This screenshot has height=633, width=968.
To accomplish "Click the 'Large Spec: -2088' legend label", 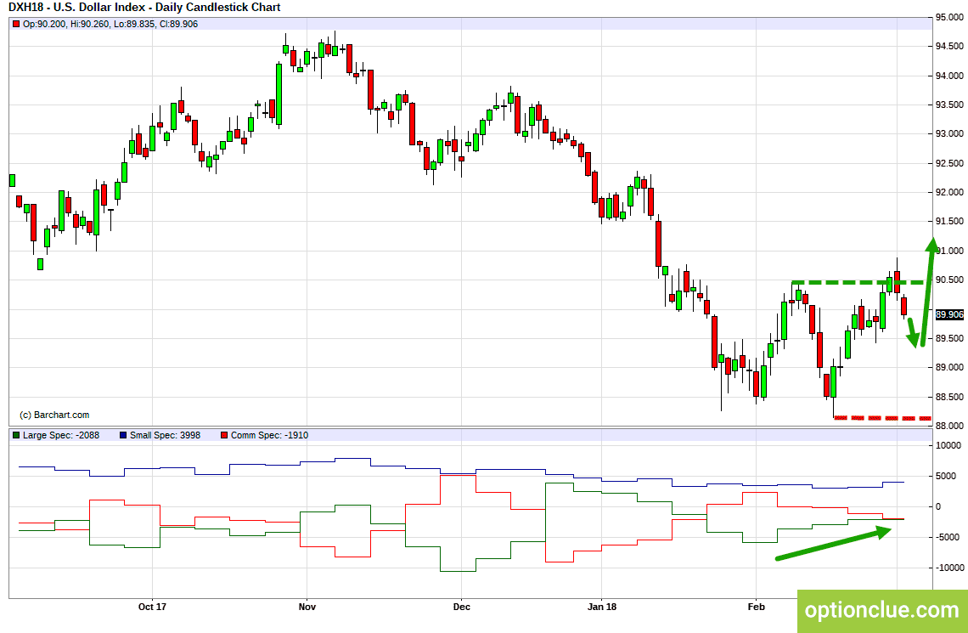I will [x=60, y=435].
